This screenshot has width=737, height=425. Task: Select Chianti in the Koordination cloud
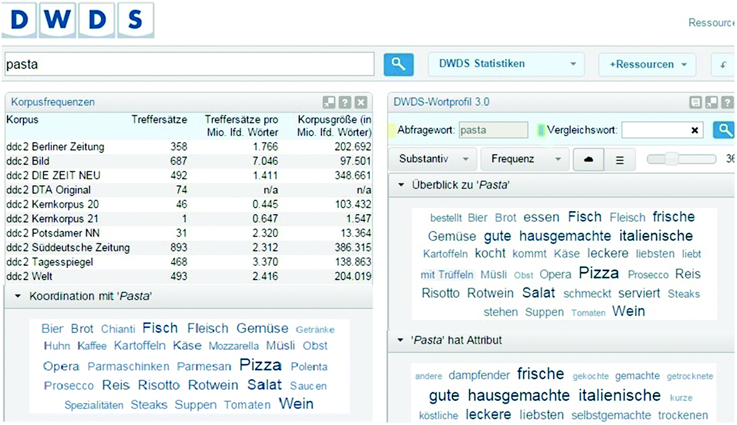(118, 329)
